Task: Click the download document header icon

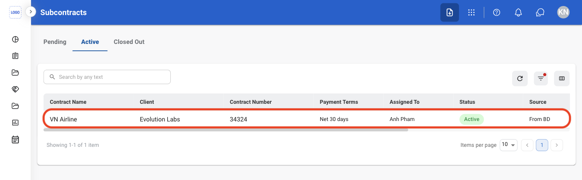Action: (x=450, y=12)
